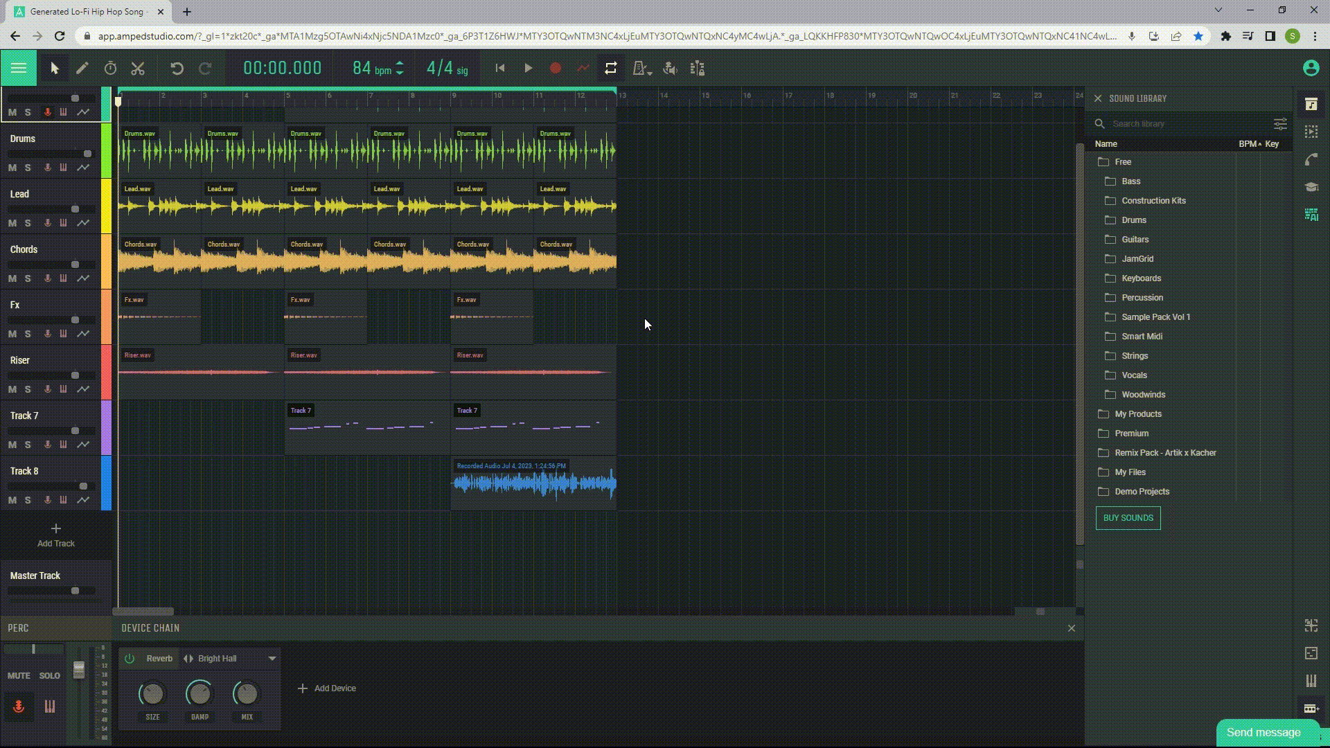The image size is (1330, 748).
Task: Expand the Vocals folder in Sound Library
Action: pyautogui.click(x=1133, y=375)
